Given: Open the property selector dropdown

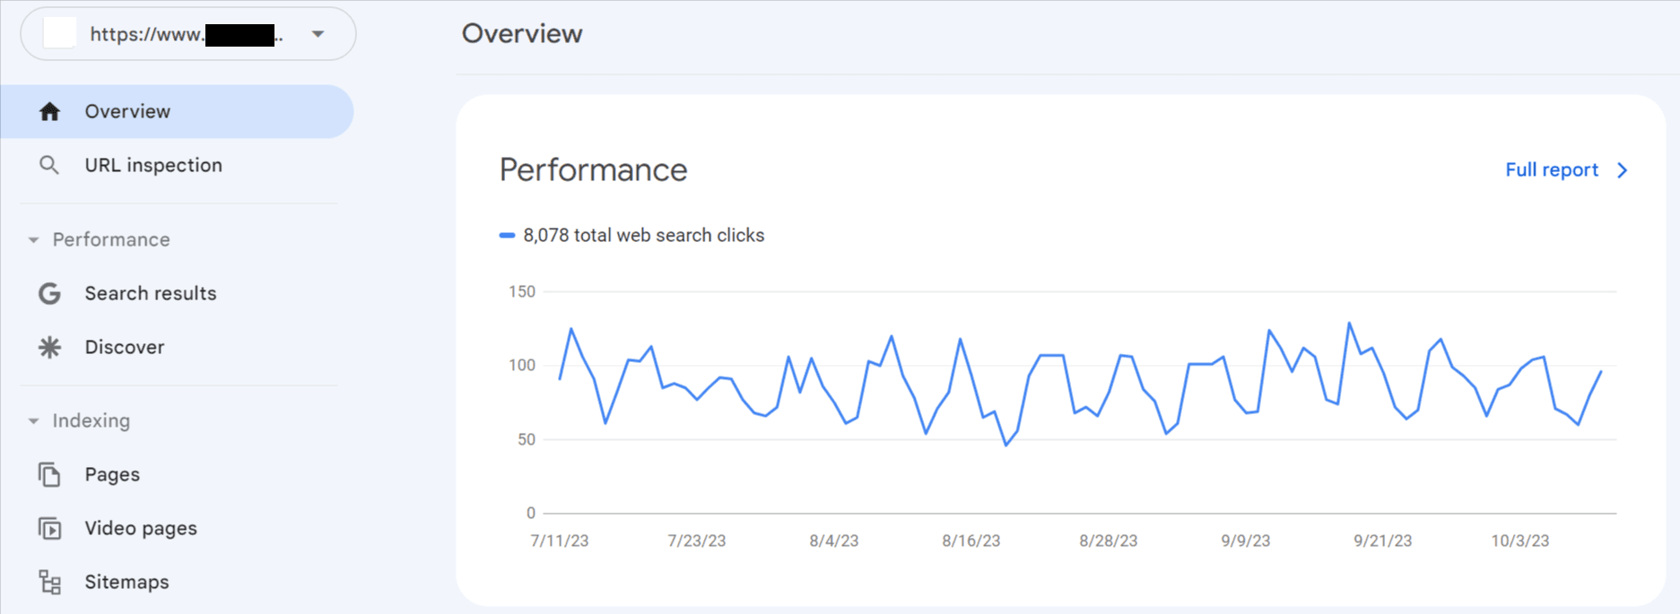Looking at the screenshot, I should [x=318, y=34].
